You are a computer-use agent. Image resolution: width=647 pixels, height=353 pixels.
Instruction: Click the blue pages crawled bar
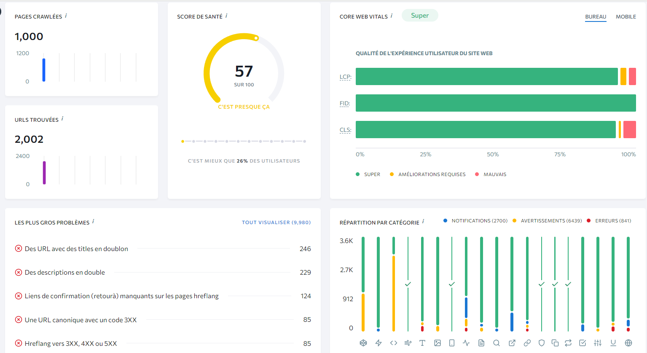(44, 70)
